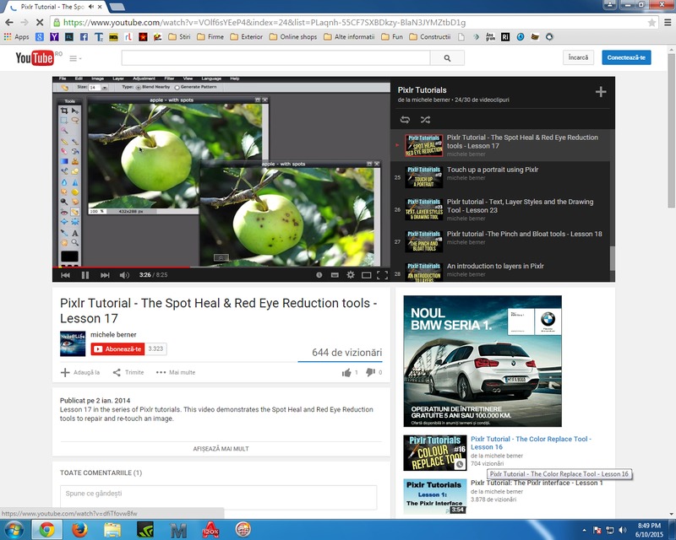Open the Firme bookmarks folder
This screenshot has height=540, width=676.
[210, 37]
